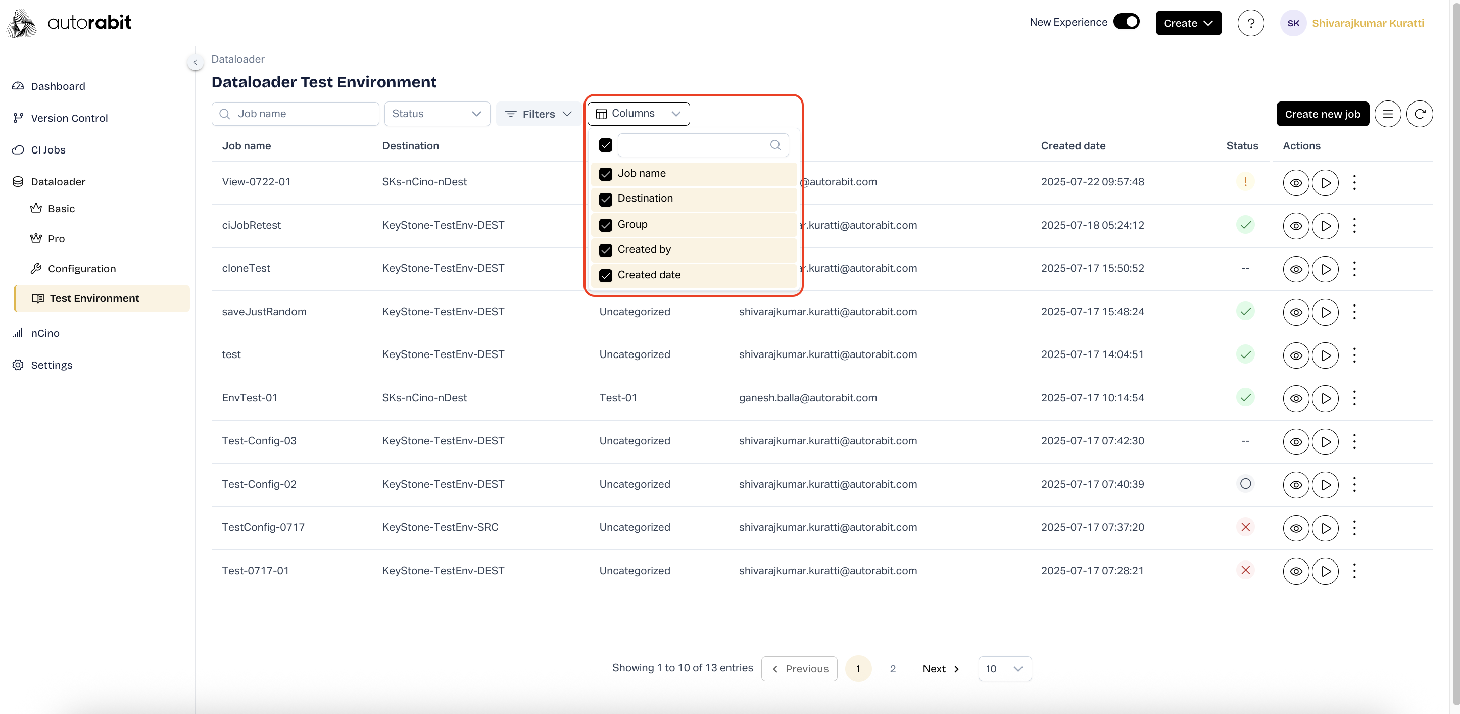Expand the Status dropdown filter
This screenshot has width=1460, height=714.
(436, 114)
